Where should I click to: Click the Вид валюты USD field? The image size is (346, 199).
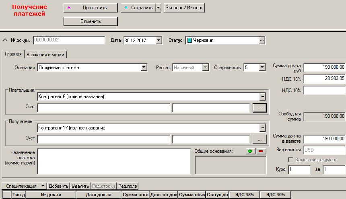coord(324,150)
